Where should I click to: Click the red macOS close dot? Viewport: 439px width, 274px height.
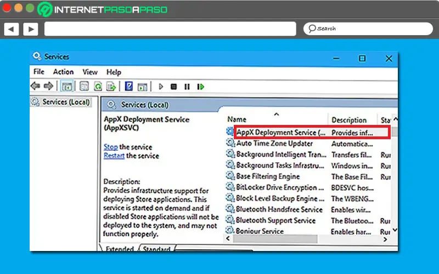(x=7, y=8)
